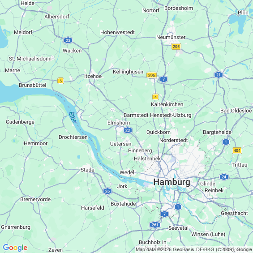Click the A26 highway shield near Jork
The width and height of the screenshot is (253, 253).
(x=107, y=191)
